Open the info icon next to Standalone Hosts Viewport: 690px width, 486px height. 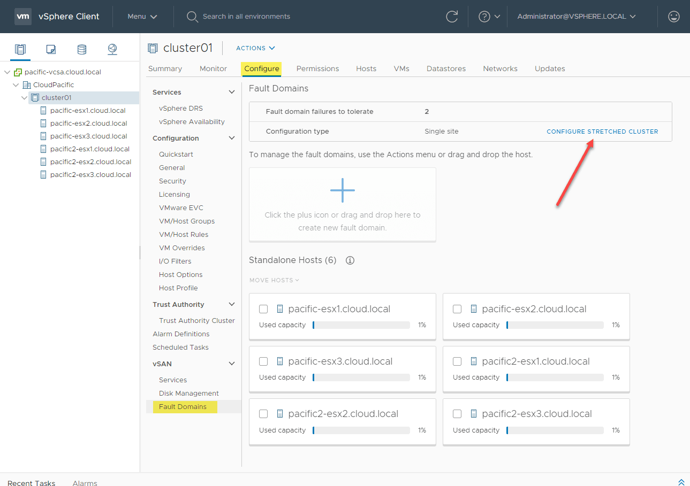click(x=350, y=260)
